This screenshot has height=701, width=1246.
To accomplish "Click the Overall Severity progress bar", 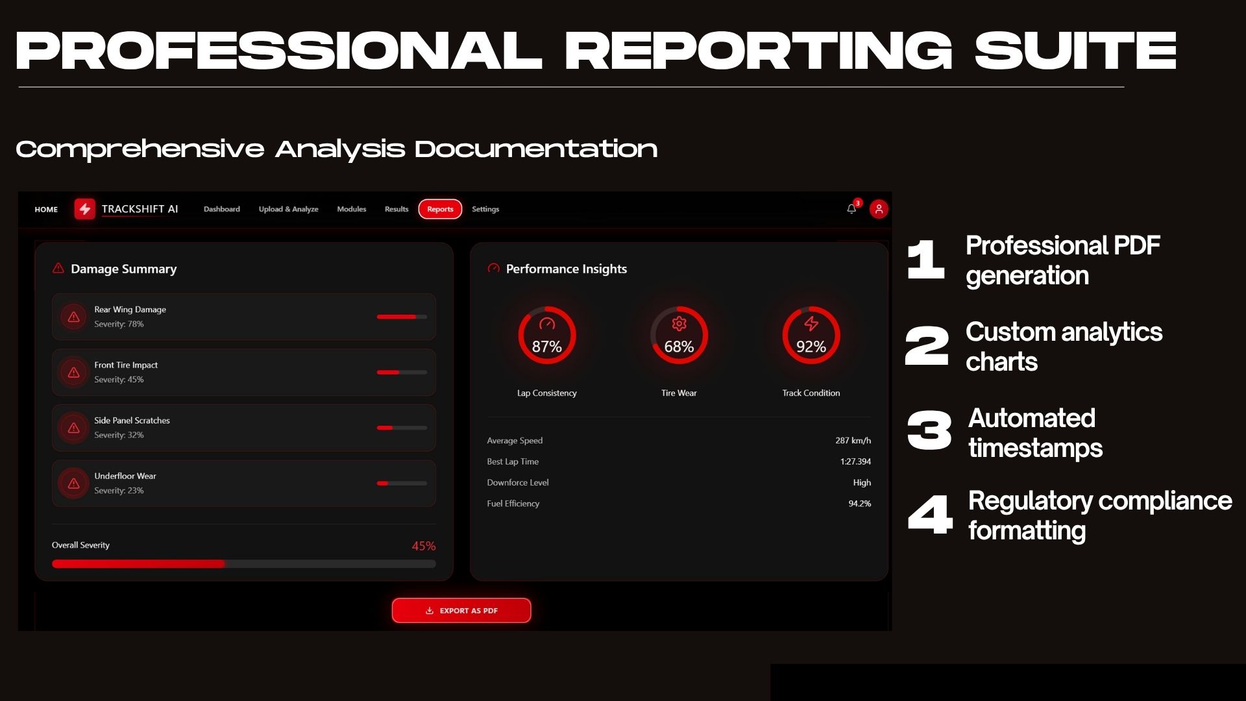I will 243,564.
